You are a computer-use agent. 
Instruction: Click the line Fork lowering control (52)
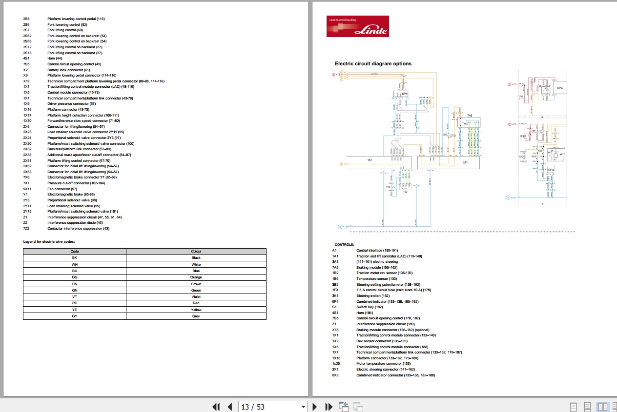(x=67, y=24)
